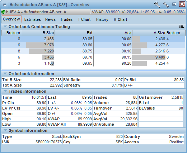Go to the History tab

[x=102, y=19]
